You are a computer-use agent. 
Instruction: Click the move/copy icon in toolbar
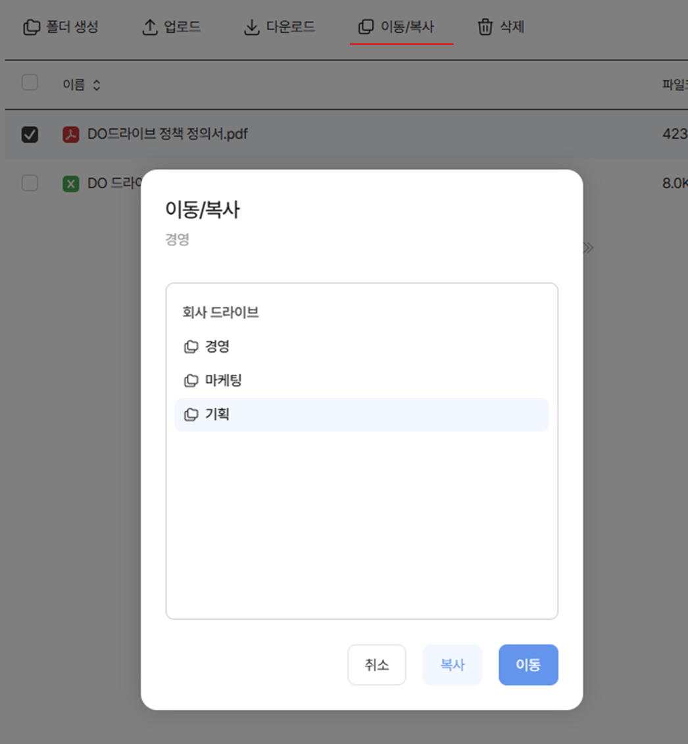[x=366, y=28]
